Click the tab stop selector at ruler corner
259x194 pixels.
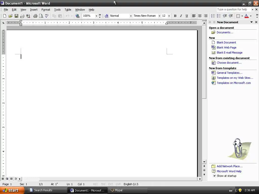point(3,22)
